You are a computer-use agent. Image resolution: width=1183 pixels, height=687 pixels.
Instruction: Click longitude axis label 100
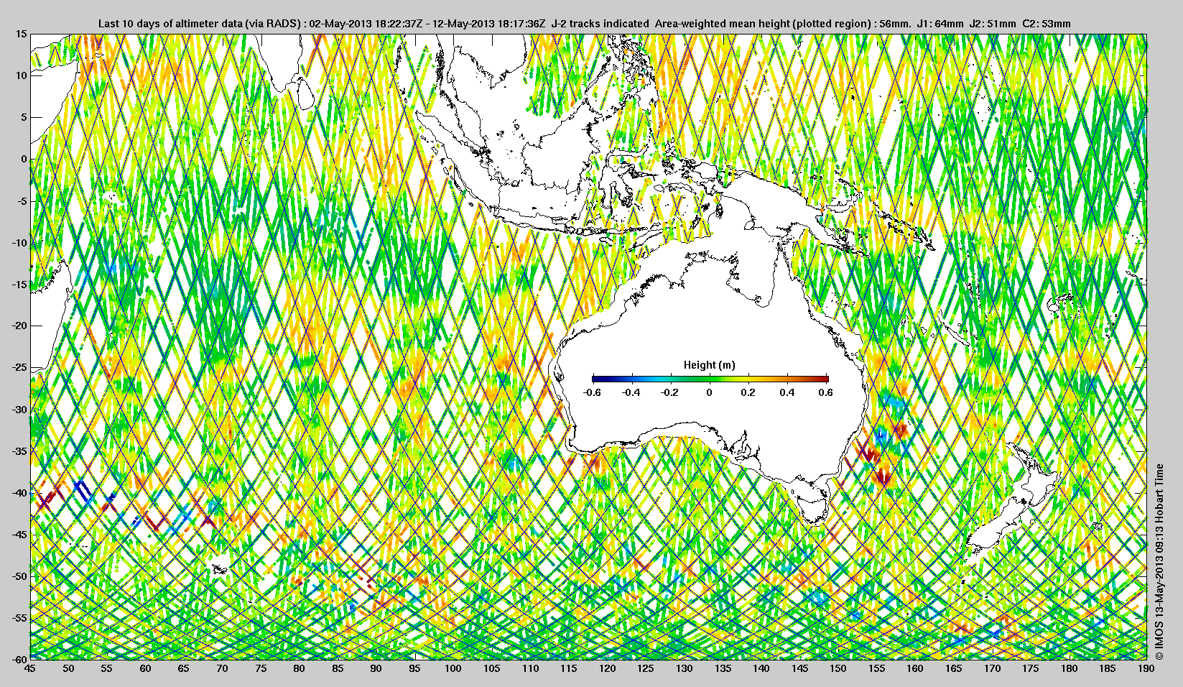coord(453,668)
